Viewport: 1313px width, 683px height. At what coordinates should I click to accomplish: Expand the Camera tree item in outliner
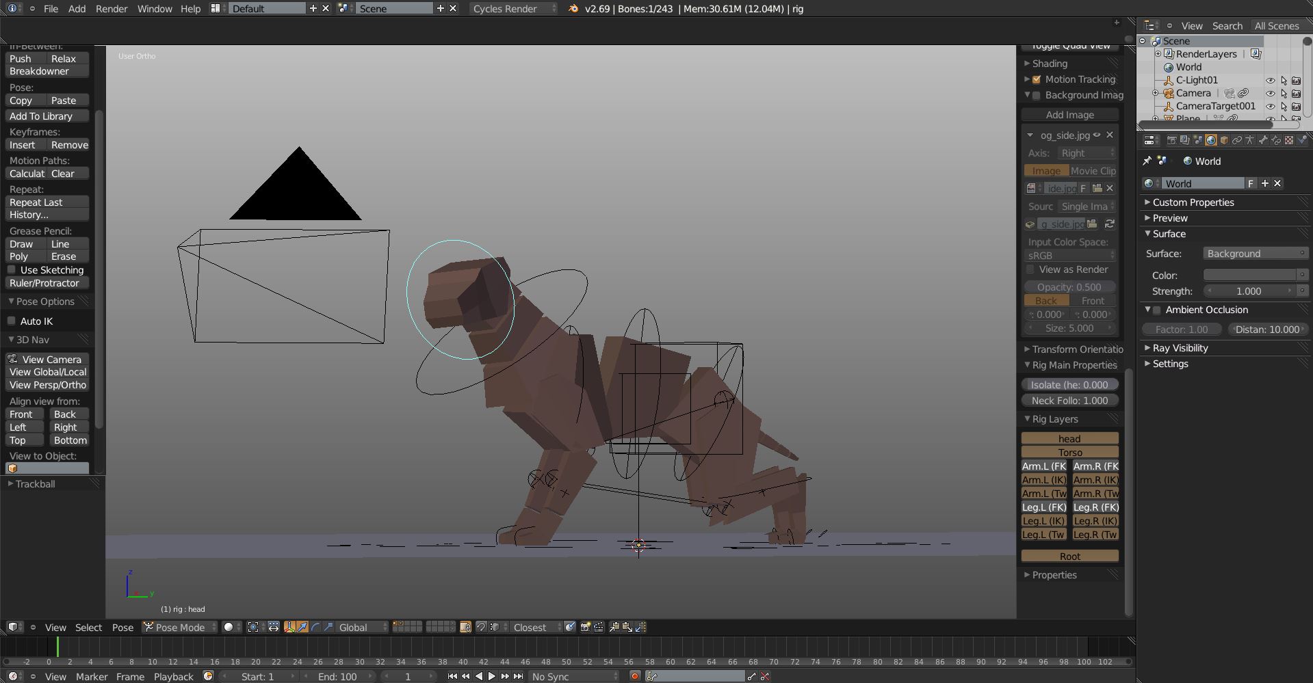1156,93
